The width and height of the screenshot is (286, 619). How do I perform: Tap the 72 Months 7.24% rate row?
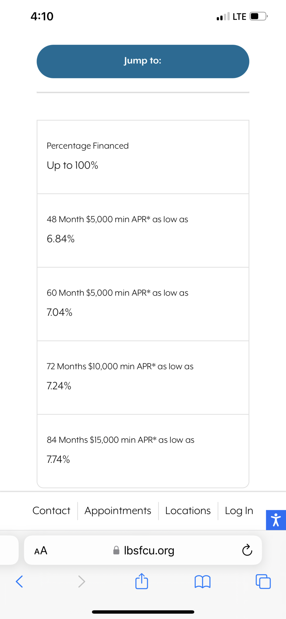coord(143,377)
